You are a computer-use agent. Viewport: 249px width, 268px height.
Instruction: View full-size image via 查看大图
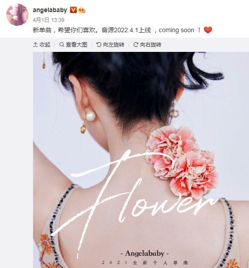[73, 45]
